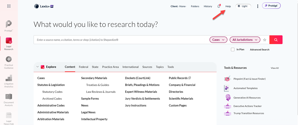Open Pinpoint (Fact & Issue Finder) icon
Viewport: 298px width, 125px height.
tap(227, 79)
